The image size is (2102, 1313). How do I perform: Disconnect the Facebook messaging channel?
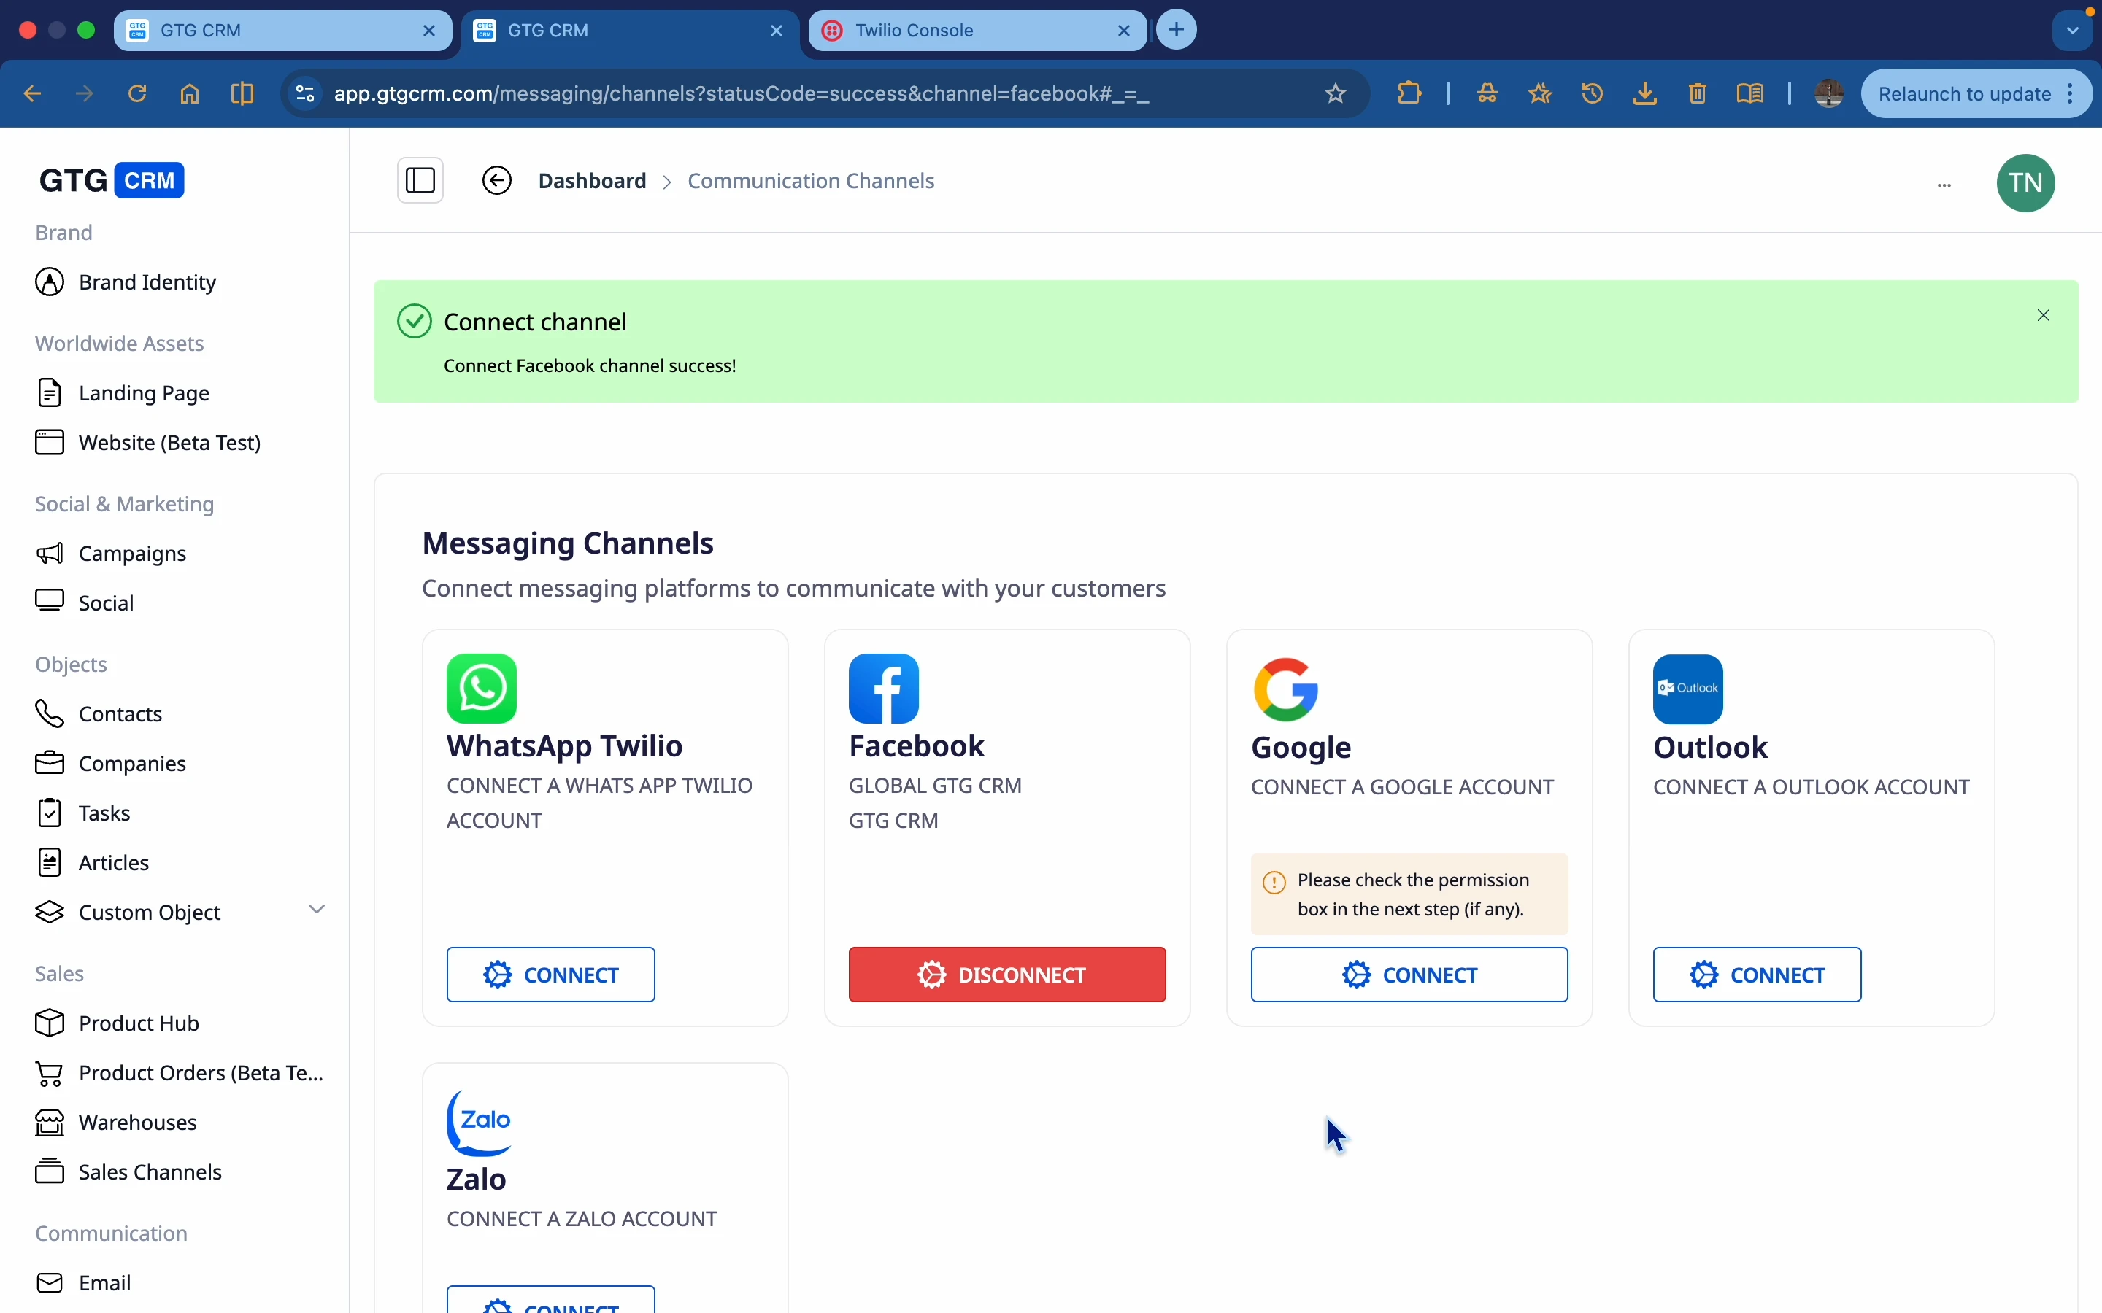(1005, 974)
